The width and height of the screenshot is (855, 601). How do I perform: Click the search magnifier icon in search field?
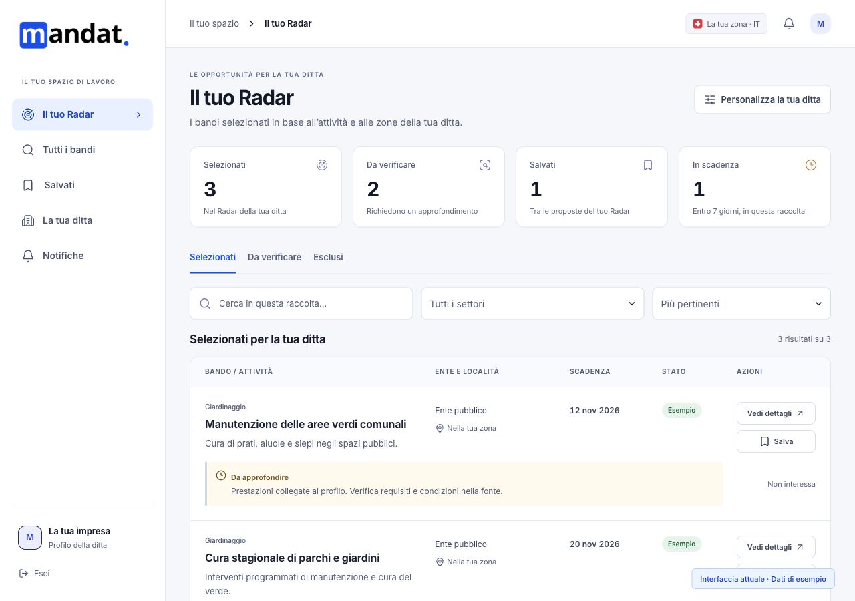point(205,304)
